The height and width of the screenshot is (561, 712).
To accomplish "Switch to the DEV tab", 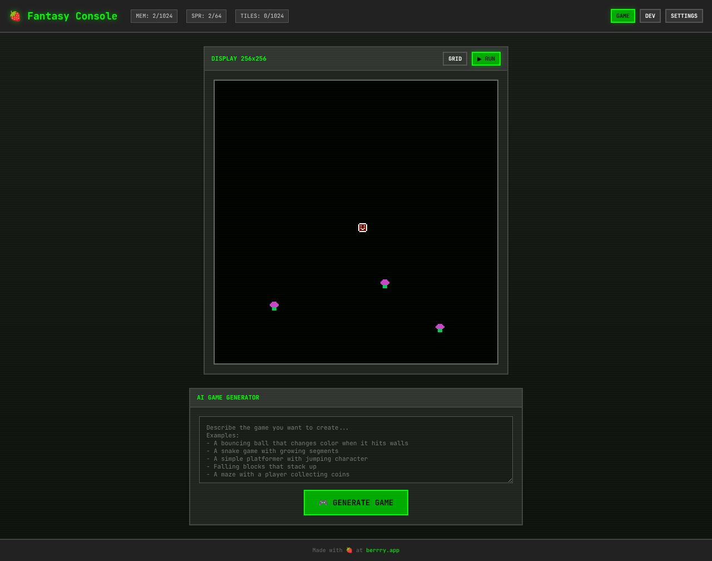I will click(x=650, y=16).
